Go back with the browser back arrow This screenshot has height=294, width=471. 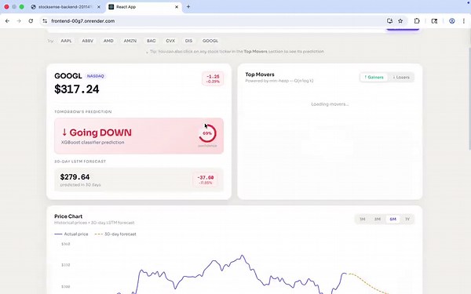7,21
